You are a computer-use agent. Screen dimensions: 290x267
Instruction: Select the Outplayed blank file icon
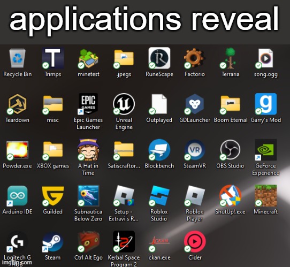159,104
